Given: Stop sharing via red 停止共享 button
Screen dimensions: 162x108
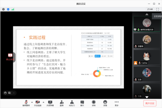Looking at the screenshot, I should tap(10, 57).
